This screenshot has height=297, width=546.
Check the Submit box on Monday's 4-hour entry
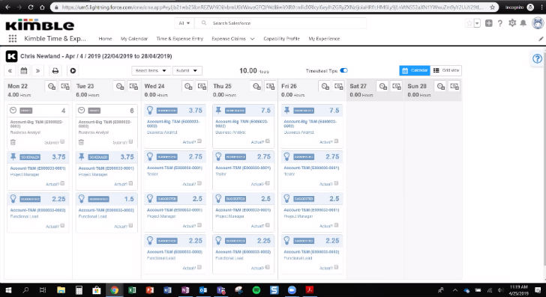[62, 141]
